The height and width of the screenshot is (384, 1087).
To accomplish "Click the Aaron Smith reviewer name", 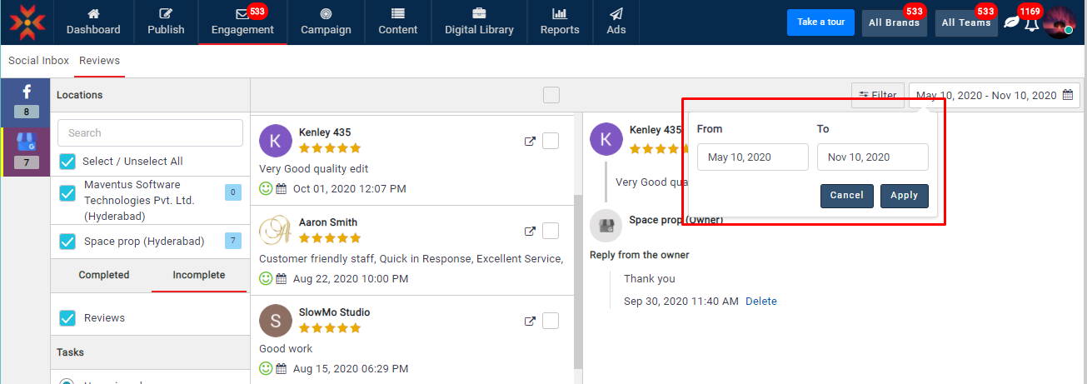I will pyautogui.click(x=328, y=222).
